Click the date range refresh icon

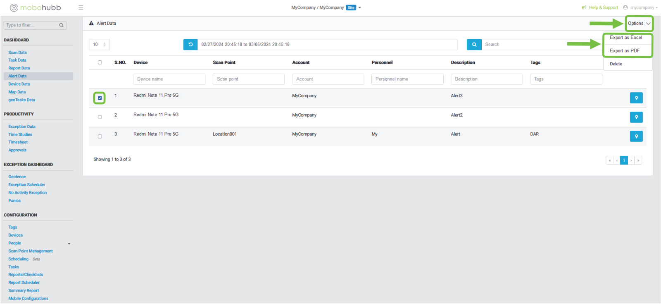(190, 44)
